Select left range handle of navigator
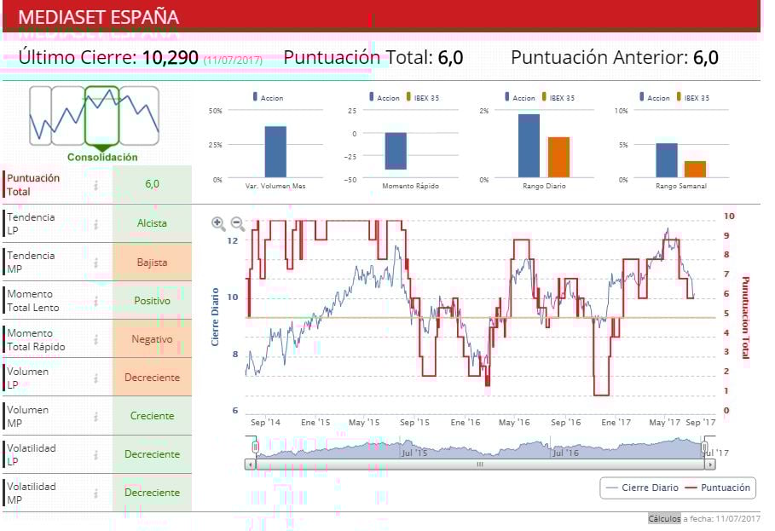Viewport: 775px width, 531px height. pyautogui.click(x=256, y=447)
